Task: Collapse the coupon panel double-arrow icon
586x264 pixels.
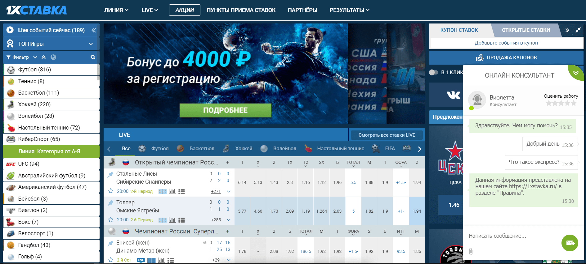Action: click(567, 30)
